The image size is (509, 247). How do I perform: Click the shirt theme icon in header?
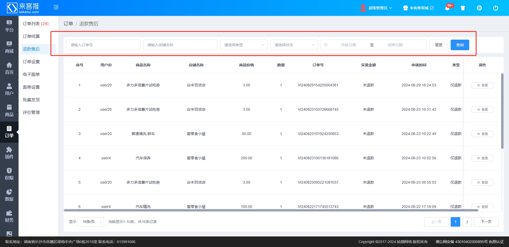coord(463,8)
